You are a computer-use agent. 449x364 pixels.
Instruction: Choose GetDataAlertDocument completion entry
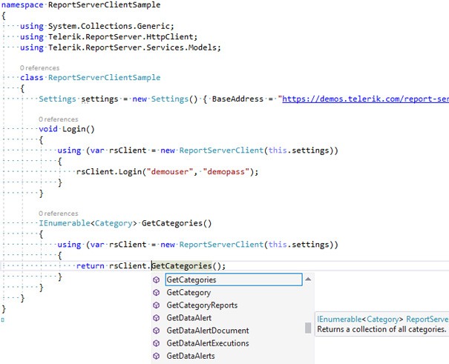208,331
